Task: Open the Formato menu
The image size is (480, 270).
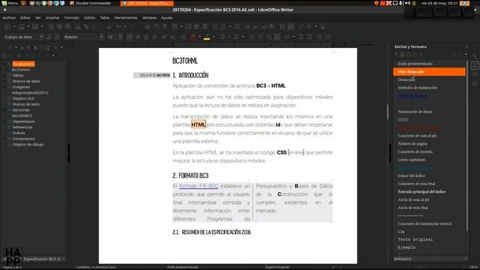Action: click(x=72, y=18)
